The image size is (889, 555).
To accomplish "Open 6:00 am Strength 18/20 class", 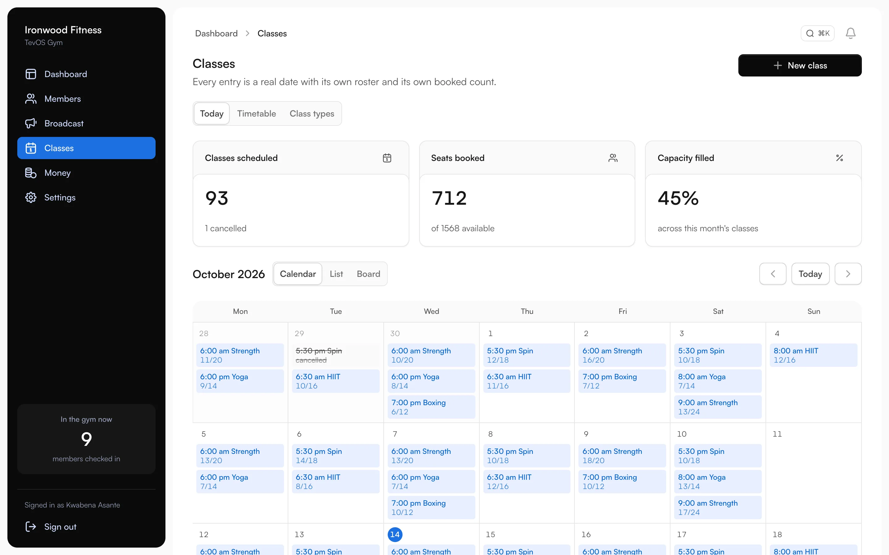I will pos(622,455).
